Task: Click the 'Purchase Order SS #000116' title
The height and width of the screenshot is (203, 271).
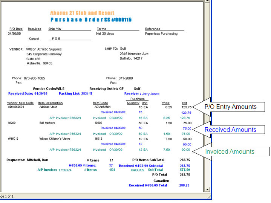Action: (x=91, y=20)
